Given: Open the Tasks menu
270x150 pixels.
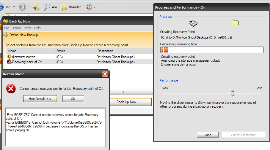Looking at the screenshot, I should click(x=17, y=28).
